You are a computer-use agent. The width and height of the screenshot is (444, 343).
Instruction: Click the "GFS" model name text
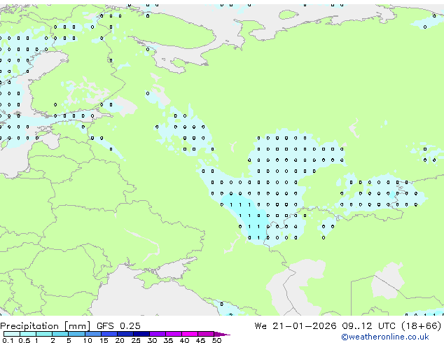105,325
